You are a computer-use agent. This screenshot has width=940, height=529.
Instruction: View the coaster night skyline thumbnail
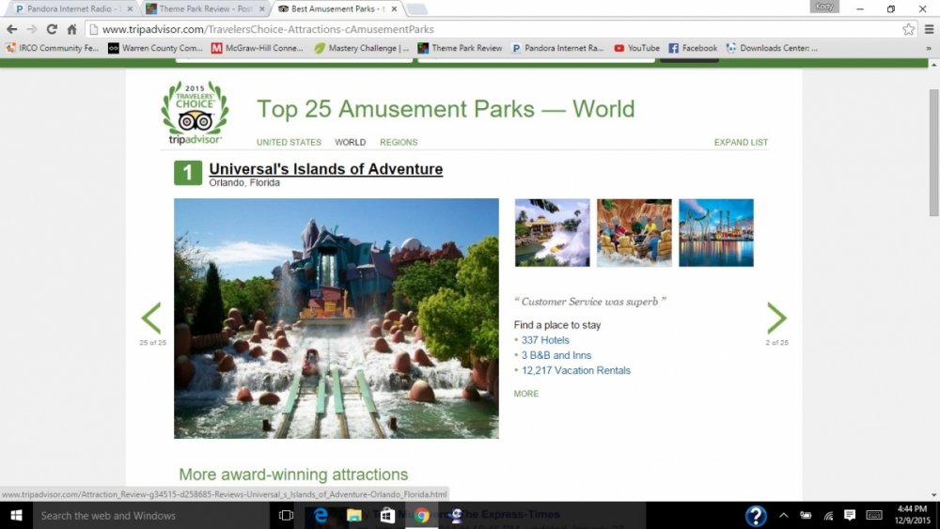click(x=716, y=232)
